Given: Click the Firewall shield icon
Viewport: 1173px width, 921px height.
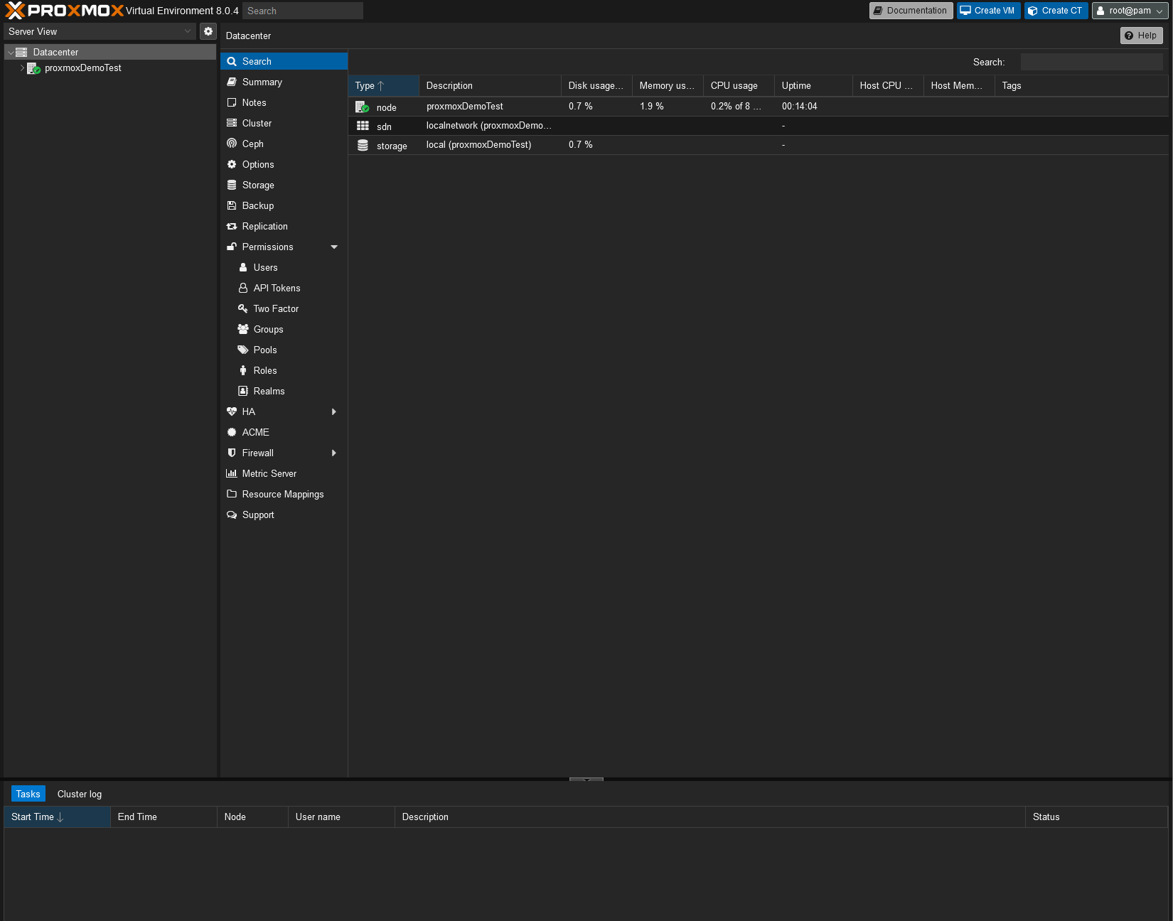Looking at the screenshot, I should (x=232, y=453).
